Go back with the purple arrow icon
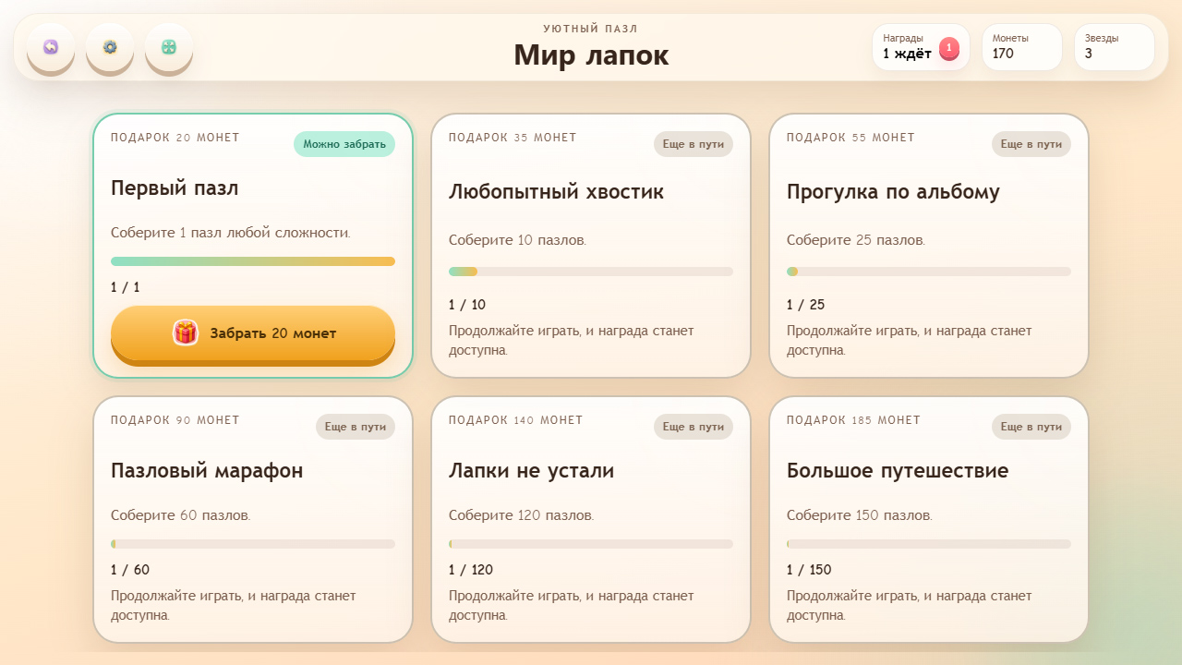The height and width of the screenshot is (665, 1182). (x=51, y=47)
